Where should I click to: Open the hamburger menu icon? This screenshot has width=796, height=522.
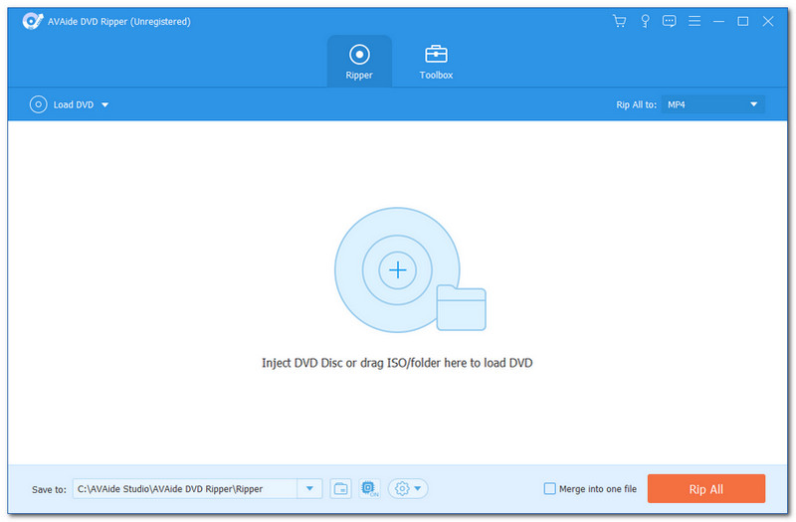point(694,21)
